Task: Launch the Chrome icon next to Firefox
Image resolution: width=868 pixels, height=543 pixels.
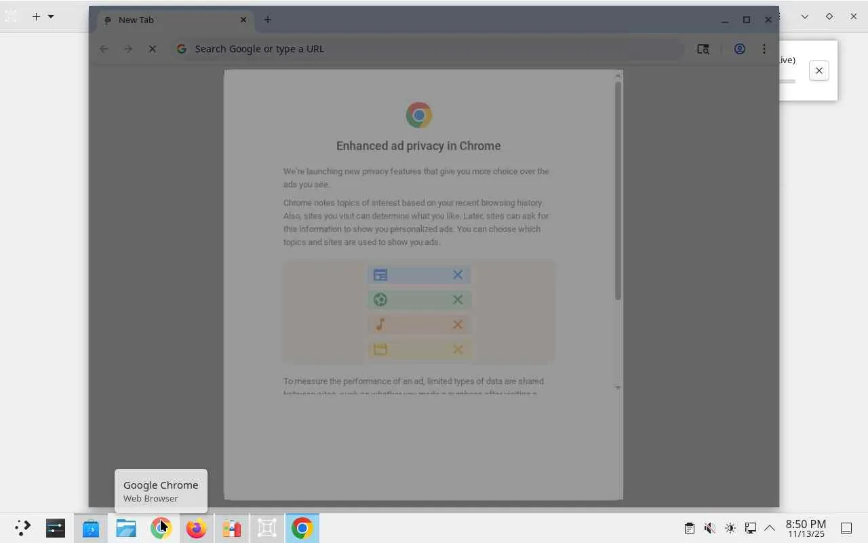Action: tap(161, 528)
